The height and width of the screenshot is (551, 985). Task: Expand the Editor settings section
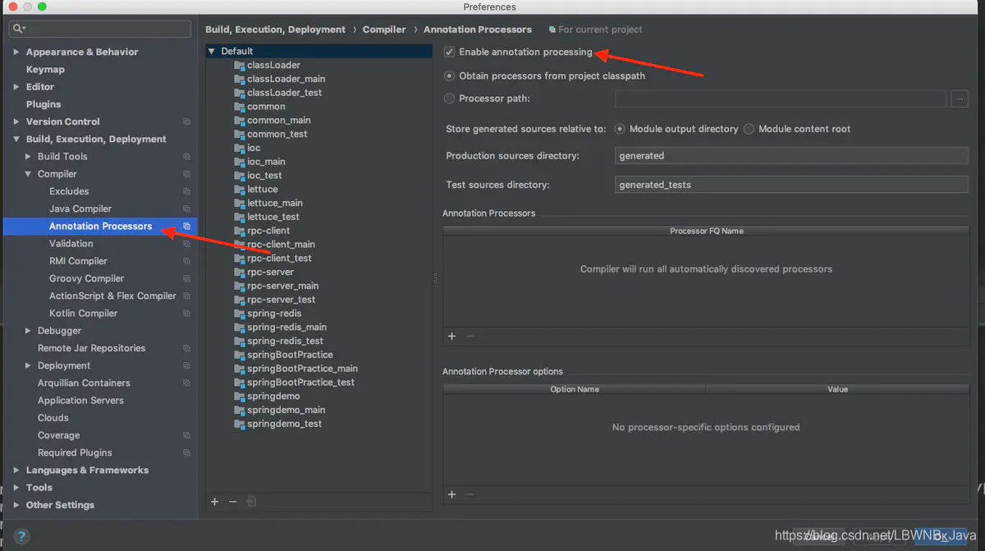pyautogui.click(x=16, y=87)
